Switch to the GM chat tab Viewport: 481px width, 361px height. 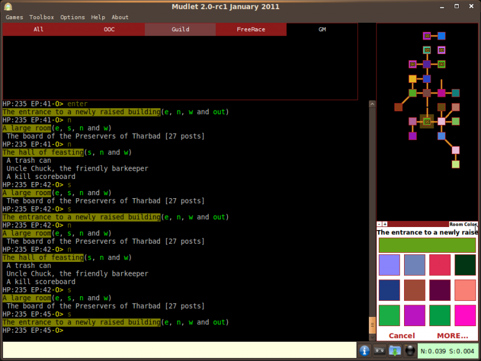pyautogui.click(x=322, y=29)
